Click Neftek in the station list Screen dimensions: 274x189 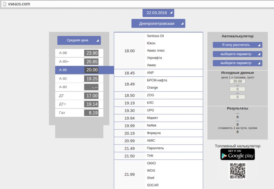click(152, 125)
